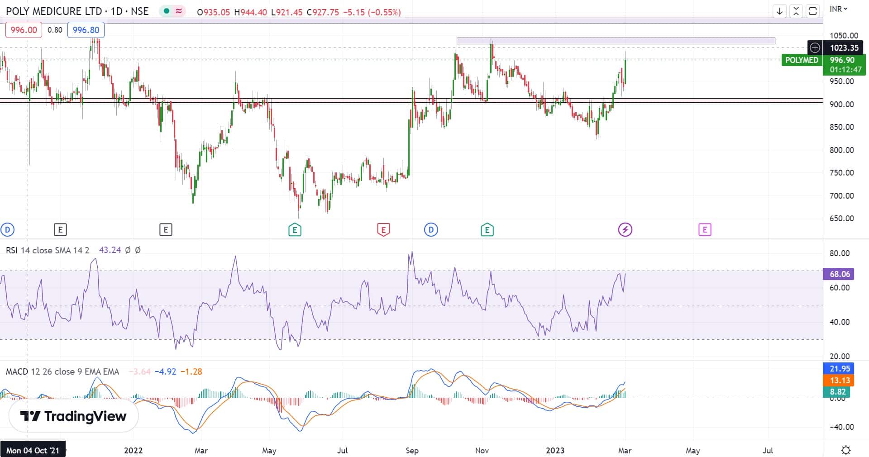Click the 0.80 spread value
Viewport: 869px width, 457px height.
[x=55, y=30]
